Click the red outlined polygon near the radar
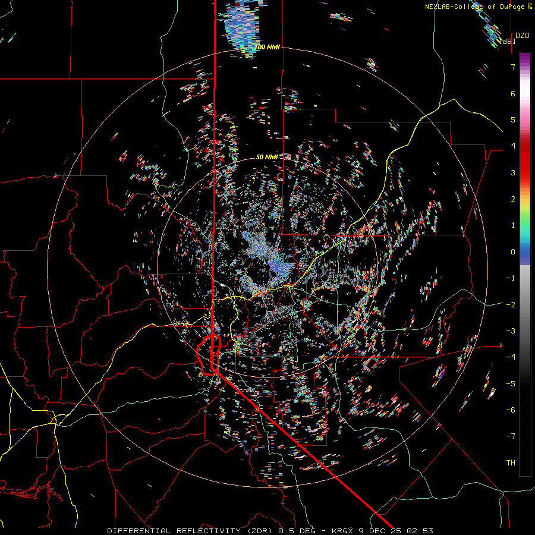This screenshot has width=535, height=535. pyautogui.click(x=209, y=355)
